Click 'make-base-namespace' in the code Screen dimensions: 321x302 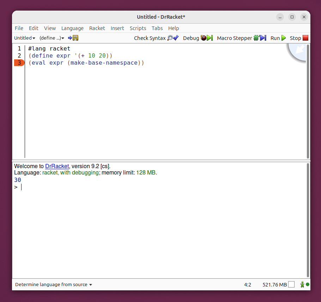tap(104, 63)
